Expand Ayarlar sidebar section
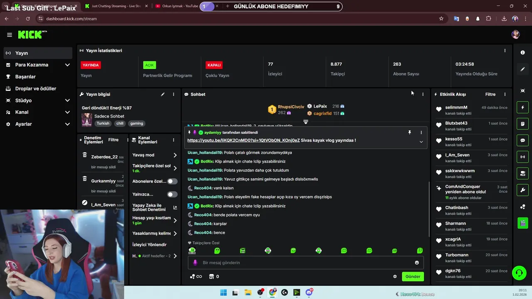 click(38, 124)
